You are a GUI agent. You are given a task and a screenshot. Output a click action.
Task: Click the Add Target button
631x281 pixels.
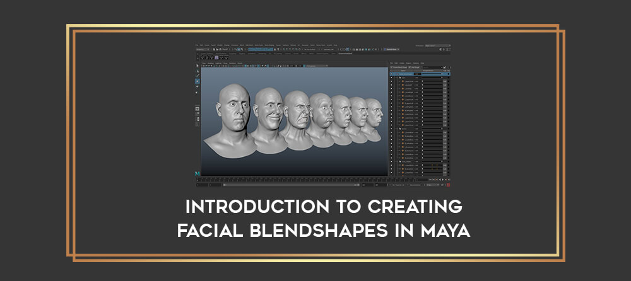pos(414,67)
